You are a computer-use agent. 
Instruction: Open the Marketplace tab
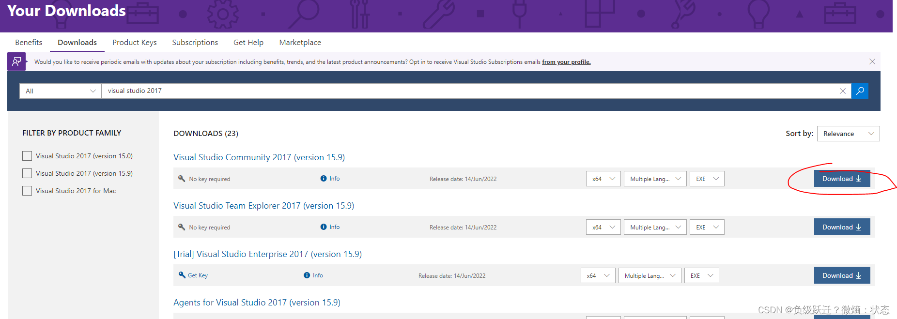pyautogui.click(x=300, y=43)
